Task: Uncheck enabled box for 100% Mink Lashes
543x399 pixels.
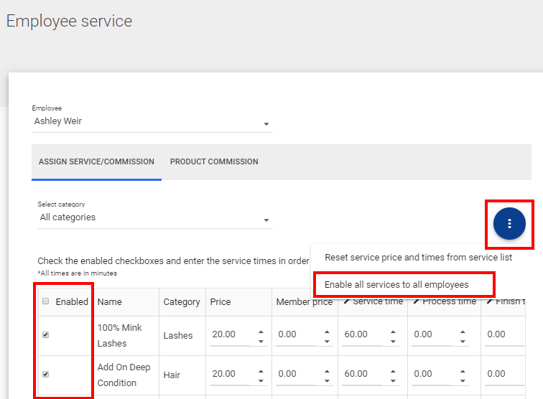Action: point(46,334)
